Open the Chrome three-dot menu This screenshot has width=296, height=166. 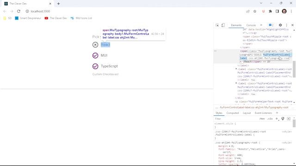(291, 11)
